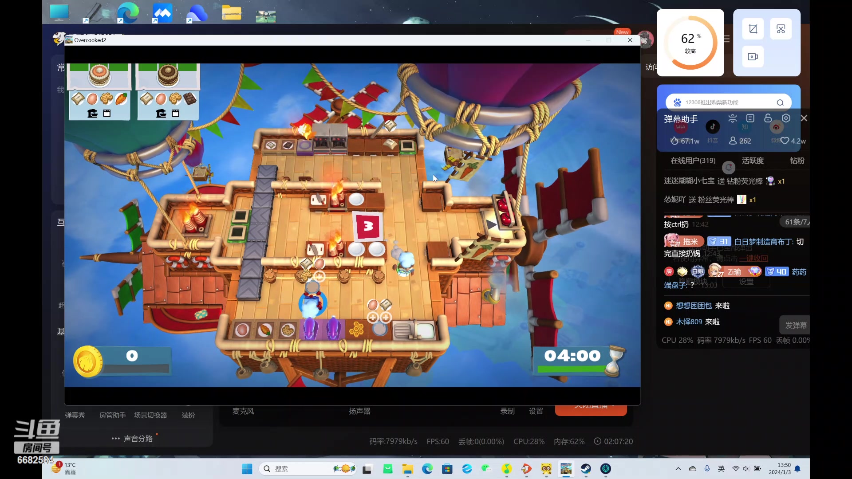The image size is (852, 479).
Task: Open the This PC desktop shortcut
Action: point(59,12)
